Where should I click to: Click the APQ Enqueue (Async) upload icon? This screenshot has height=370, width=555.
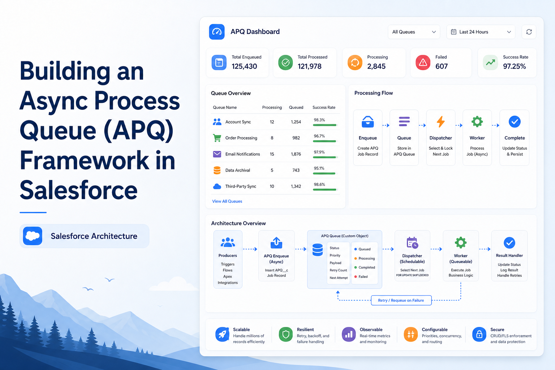[276, 242]
